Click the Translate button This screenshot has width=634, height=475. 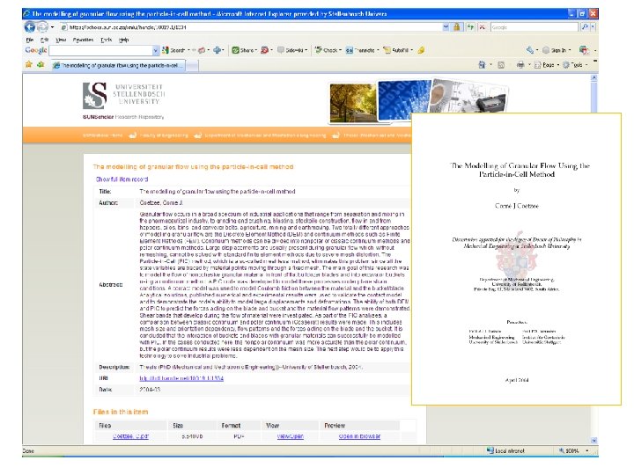[361, 50]
